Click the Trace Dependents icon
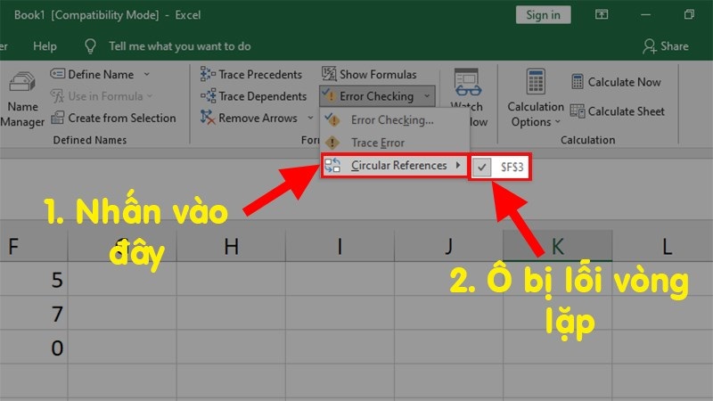This screenshot has width=713, height=401. [x=208, y=96]
